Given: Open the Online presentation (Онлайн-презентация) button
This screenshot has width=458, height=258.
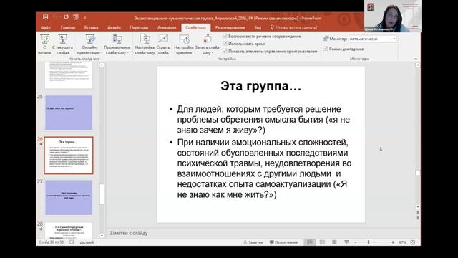Looking at the screenshot, I should [x=90, y=44].
